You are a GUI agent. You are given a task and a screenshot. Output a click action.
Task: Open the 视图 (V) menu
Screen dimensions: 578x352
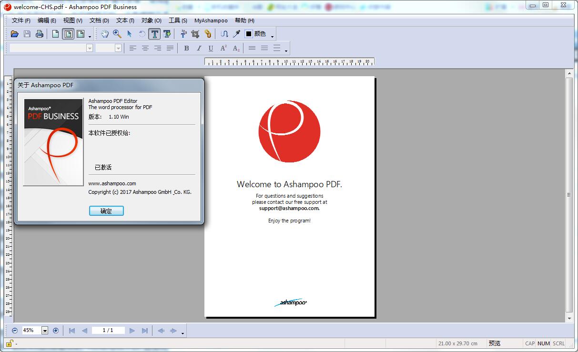(x=73, y=20)
